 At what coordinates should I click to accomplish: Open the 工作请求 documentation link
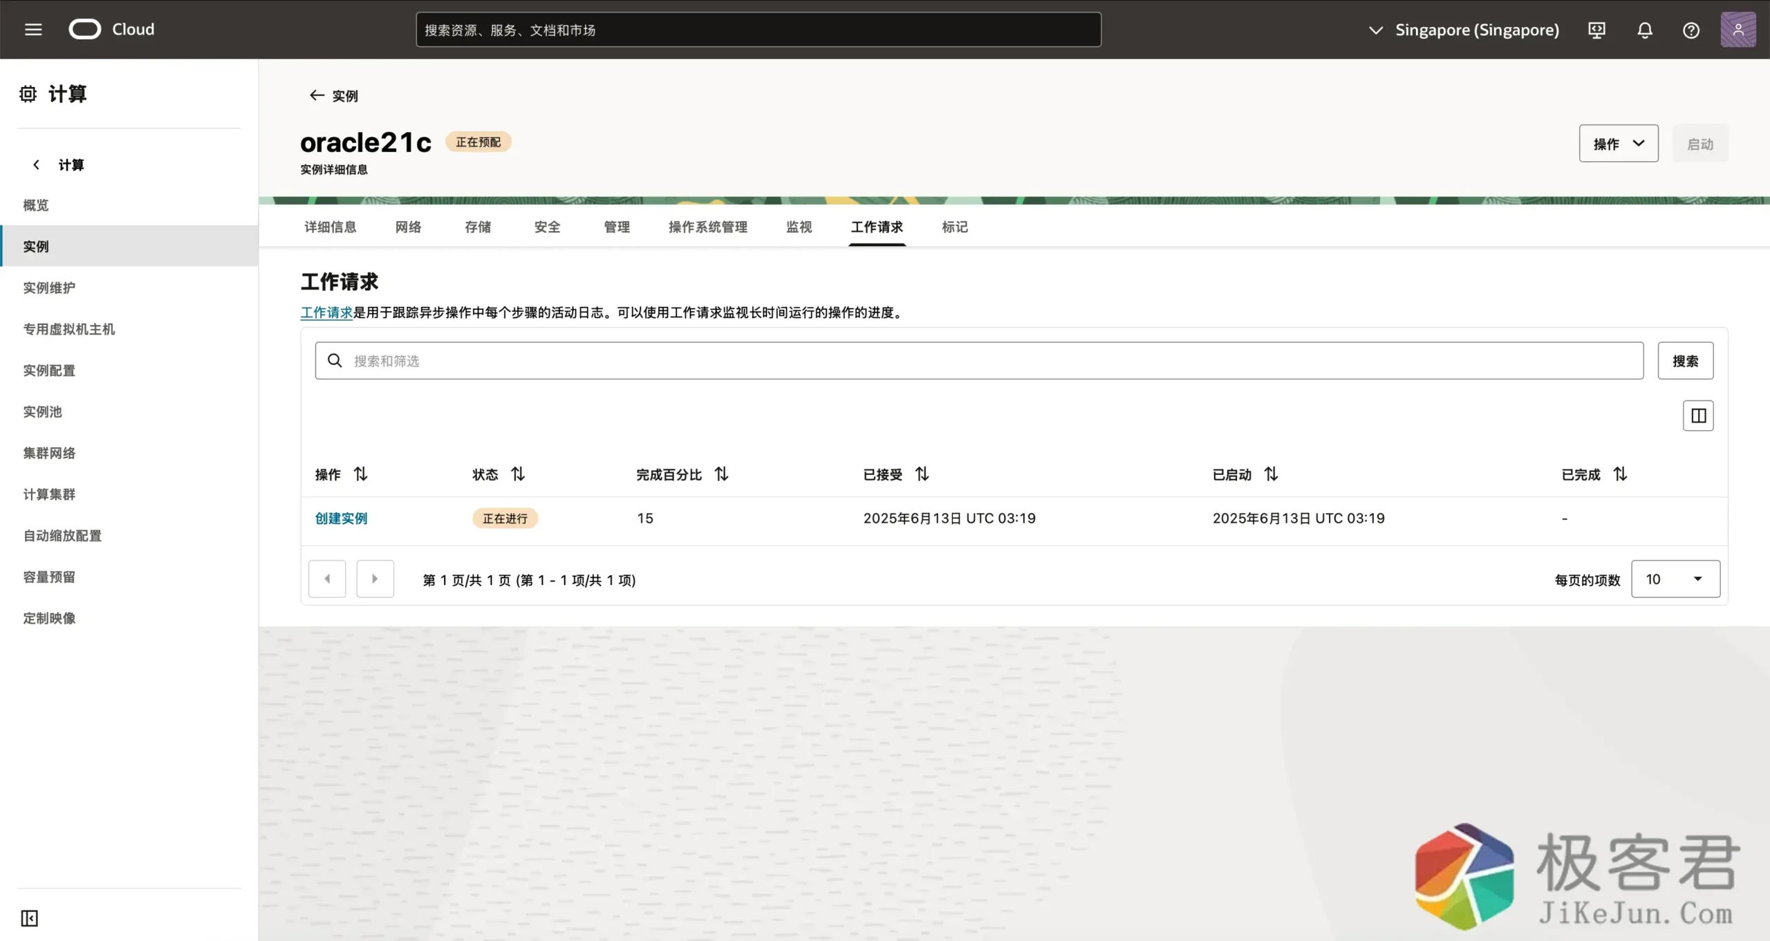(326, 313)
